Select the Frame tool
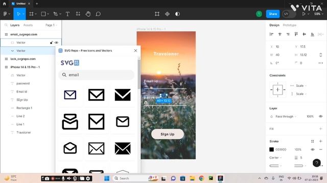 (31, 14)
